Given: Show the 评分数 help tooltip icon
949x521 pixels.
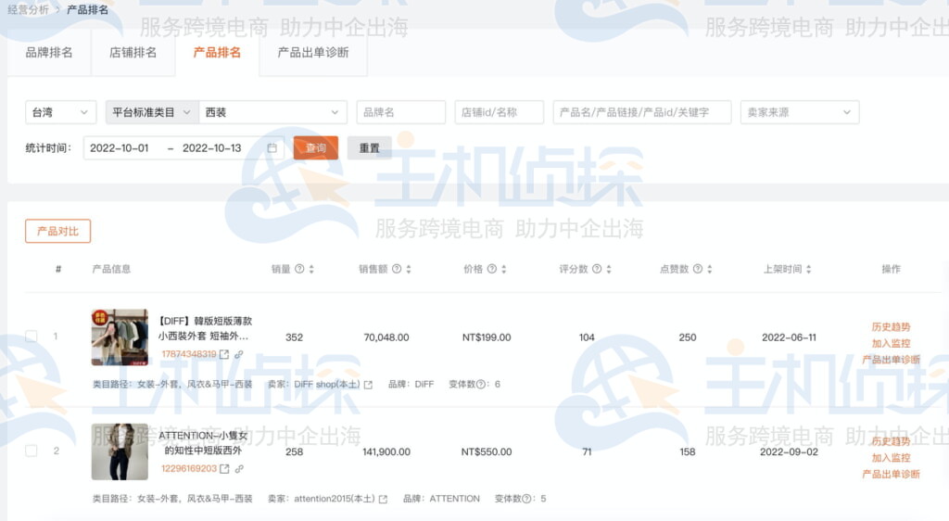Looking at the screenshot, I should 597,269.
